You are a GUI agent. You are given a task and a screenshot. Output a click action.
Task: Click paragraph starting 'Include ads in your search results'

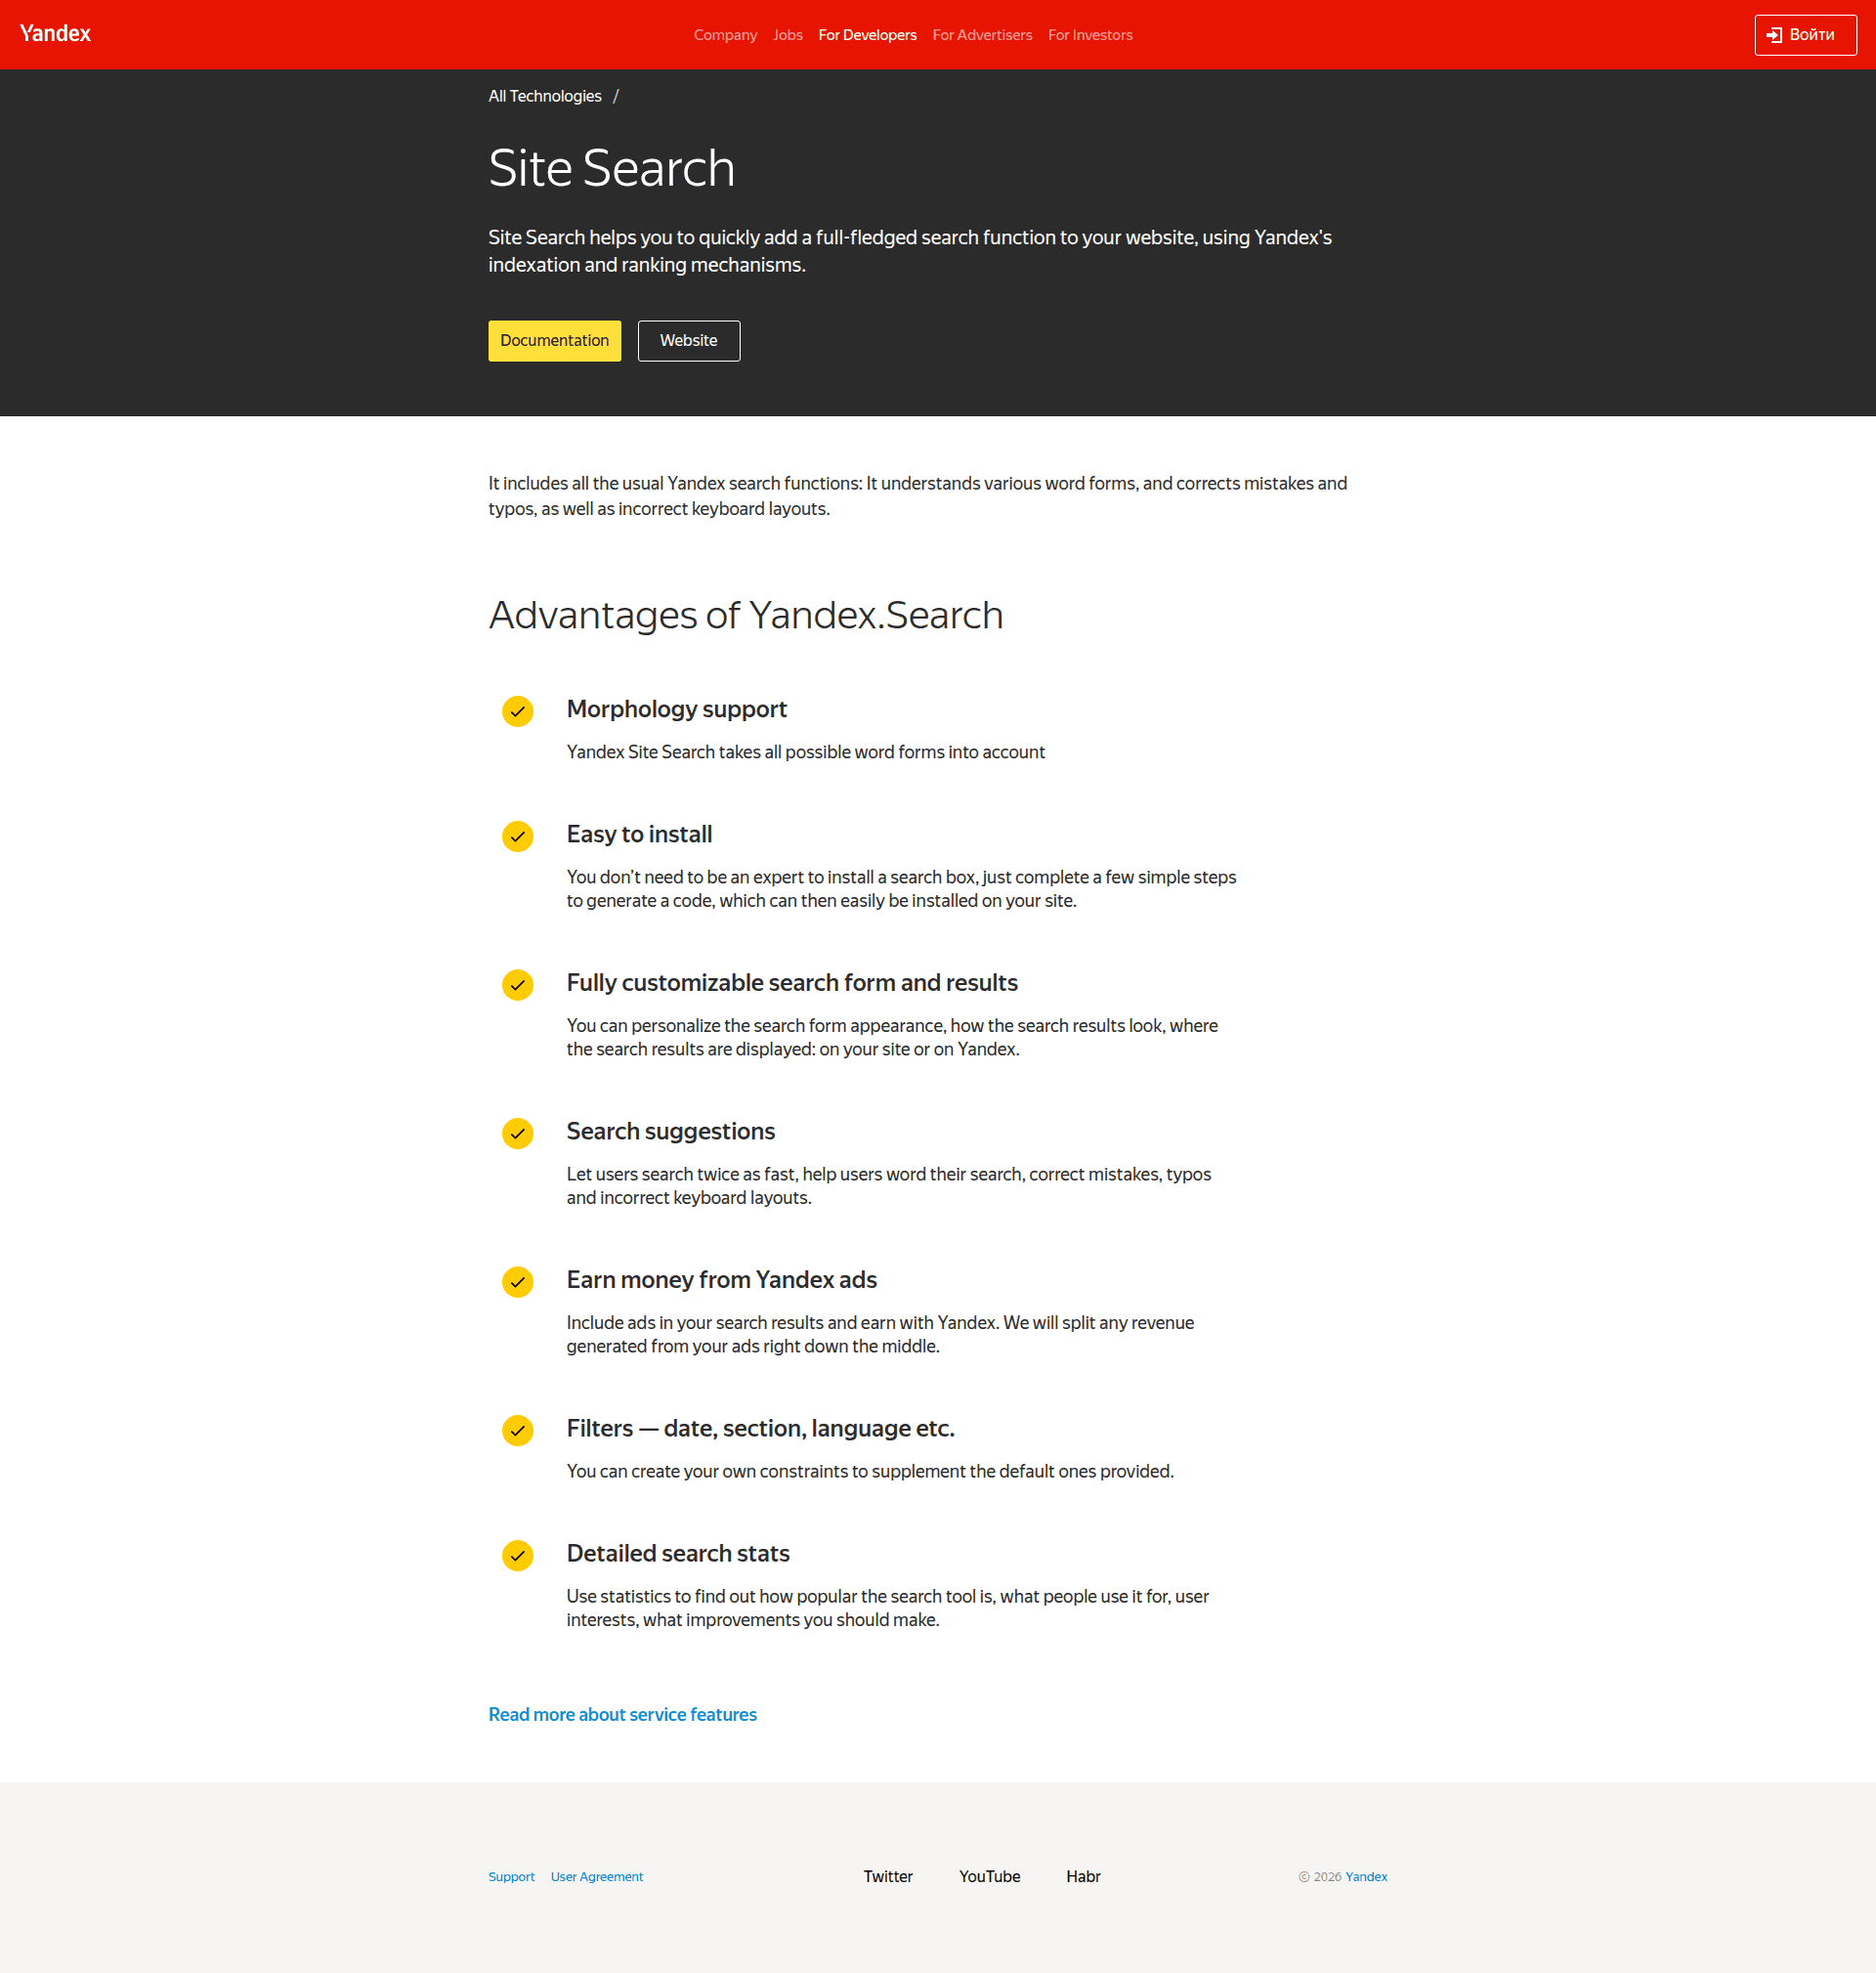coord(880,1334)
